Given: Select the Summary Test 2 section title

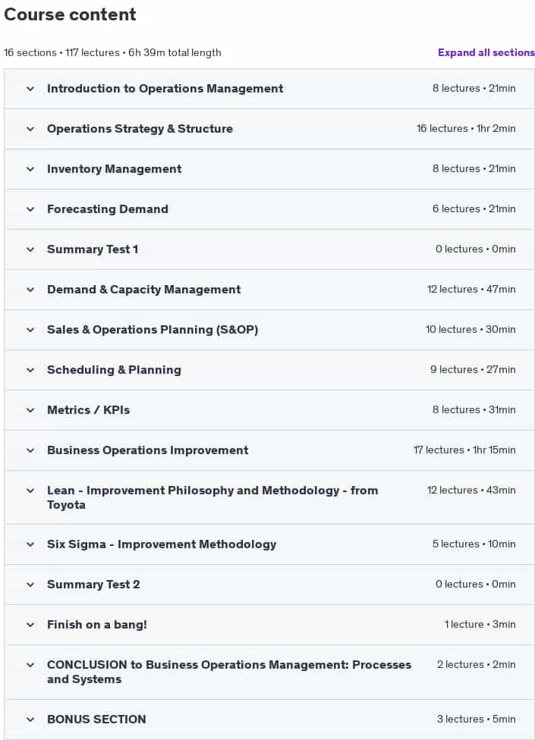Looking at the screenshot, I should pyautogui.click(x=93, y=585).
